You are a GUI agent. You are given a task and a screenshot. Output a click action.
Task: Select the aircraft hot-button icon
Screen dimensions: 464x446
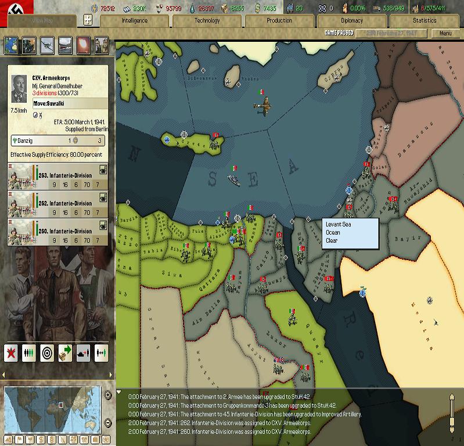(47, 45)
